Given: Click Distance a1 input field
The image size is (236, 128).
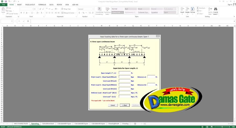Looking at the screenshot, I should [151, 77].
